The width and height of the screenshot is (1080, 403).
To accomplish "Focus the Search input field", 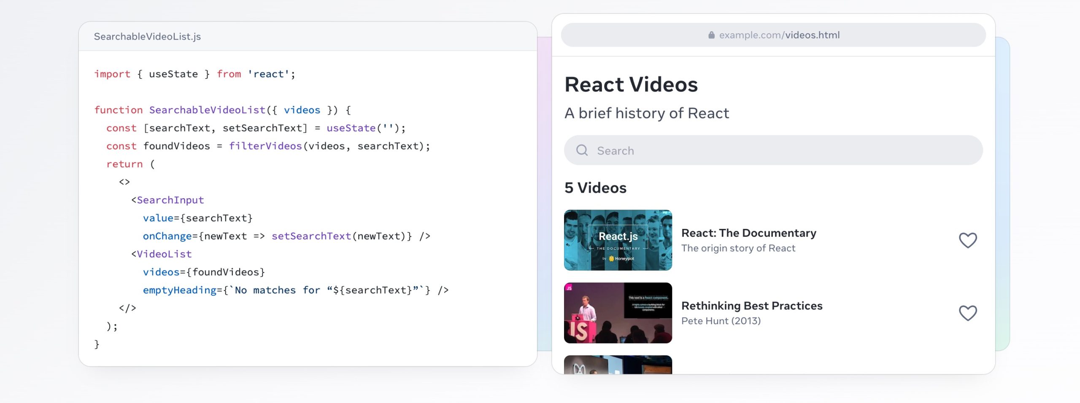I will 773,150.
